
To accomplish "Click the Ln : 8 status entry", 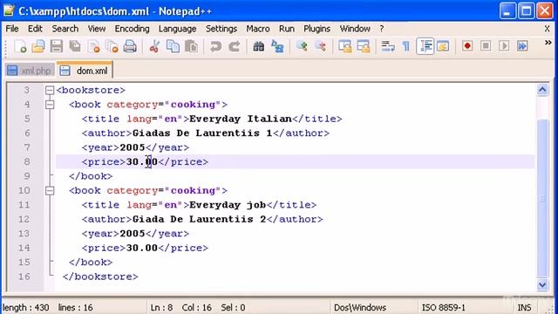I will coord(161,307).
